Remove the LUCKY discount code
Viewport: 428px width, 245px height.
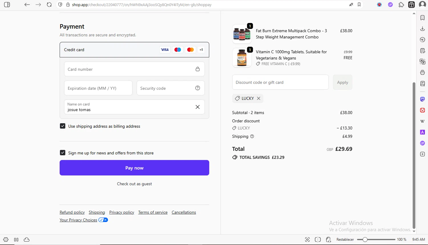pos(259,98)
